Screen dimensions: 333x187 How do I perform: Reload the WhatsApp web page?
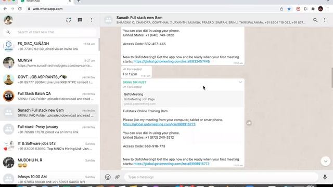(20, 9)
